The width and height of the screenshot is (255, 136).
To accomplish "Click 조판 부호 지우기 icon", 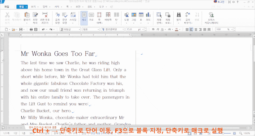I will 45,15.
